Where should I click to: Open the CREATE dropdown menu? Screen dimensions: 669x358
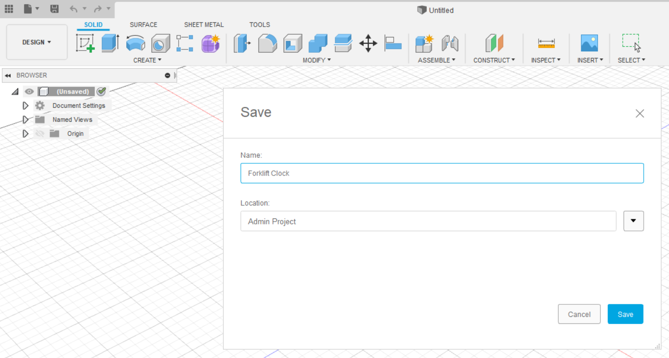(x=147, y=60)
